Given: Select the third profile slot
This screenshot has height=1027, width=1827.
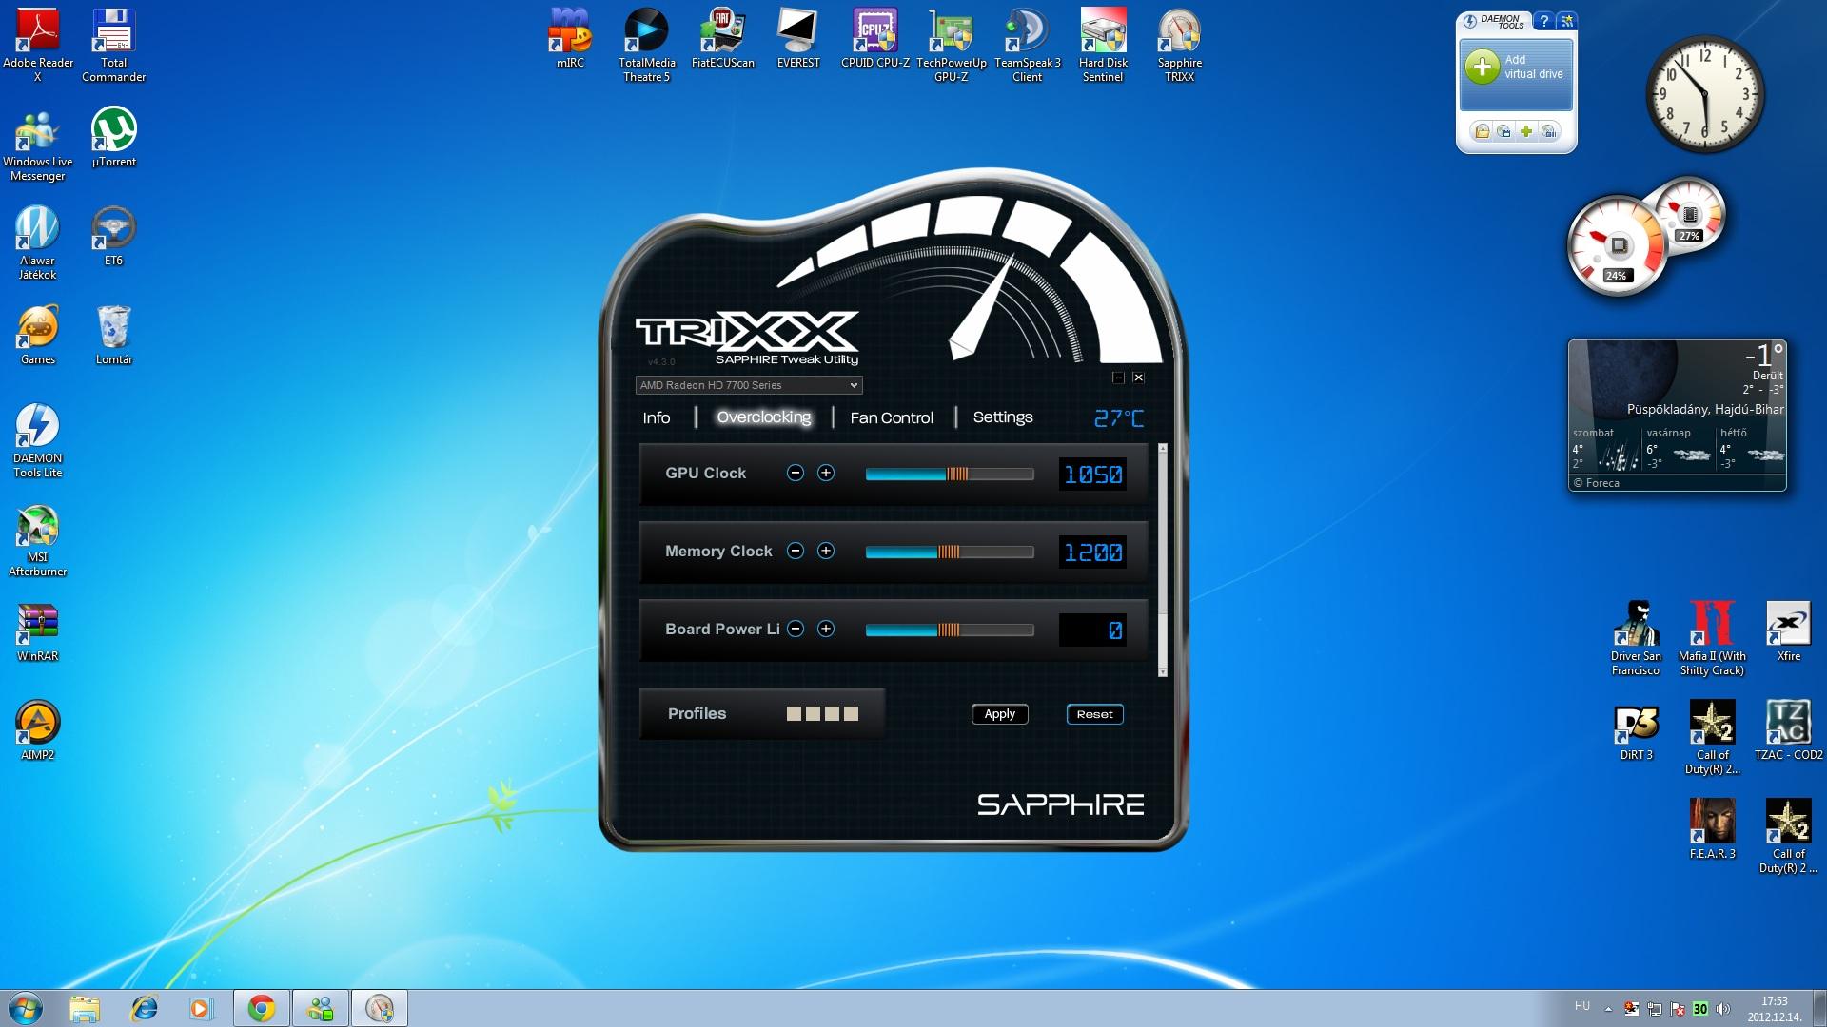Looking at the screenshot, I should (x=832, y=713).
